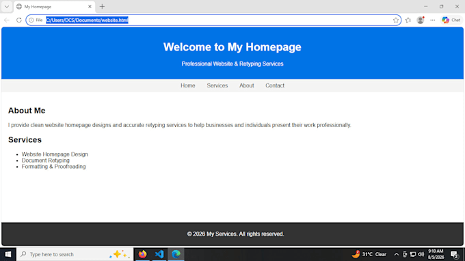
Task: Open the clock showing 9:10 AM
Action: point(436,254)
